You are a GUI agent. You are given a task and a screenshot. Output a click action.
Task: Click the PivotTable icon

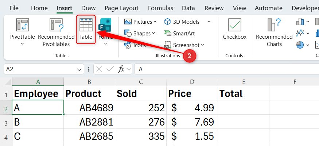tap(23, 25)
